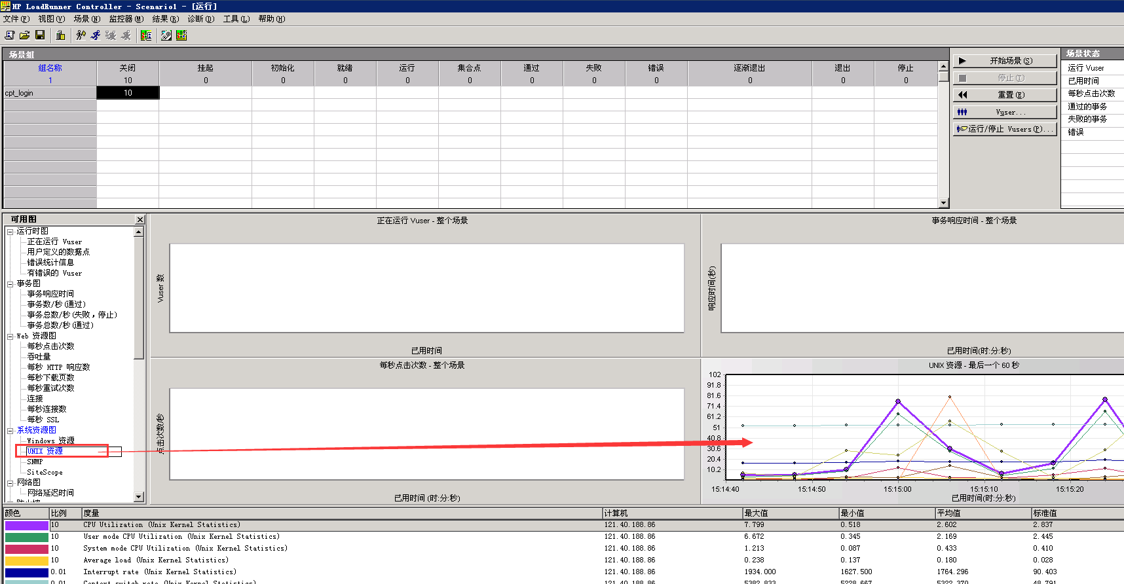Collapse the 运行时图 tree node
The width and height of the screenshot is (1124, 584).
point(10,232)
